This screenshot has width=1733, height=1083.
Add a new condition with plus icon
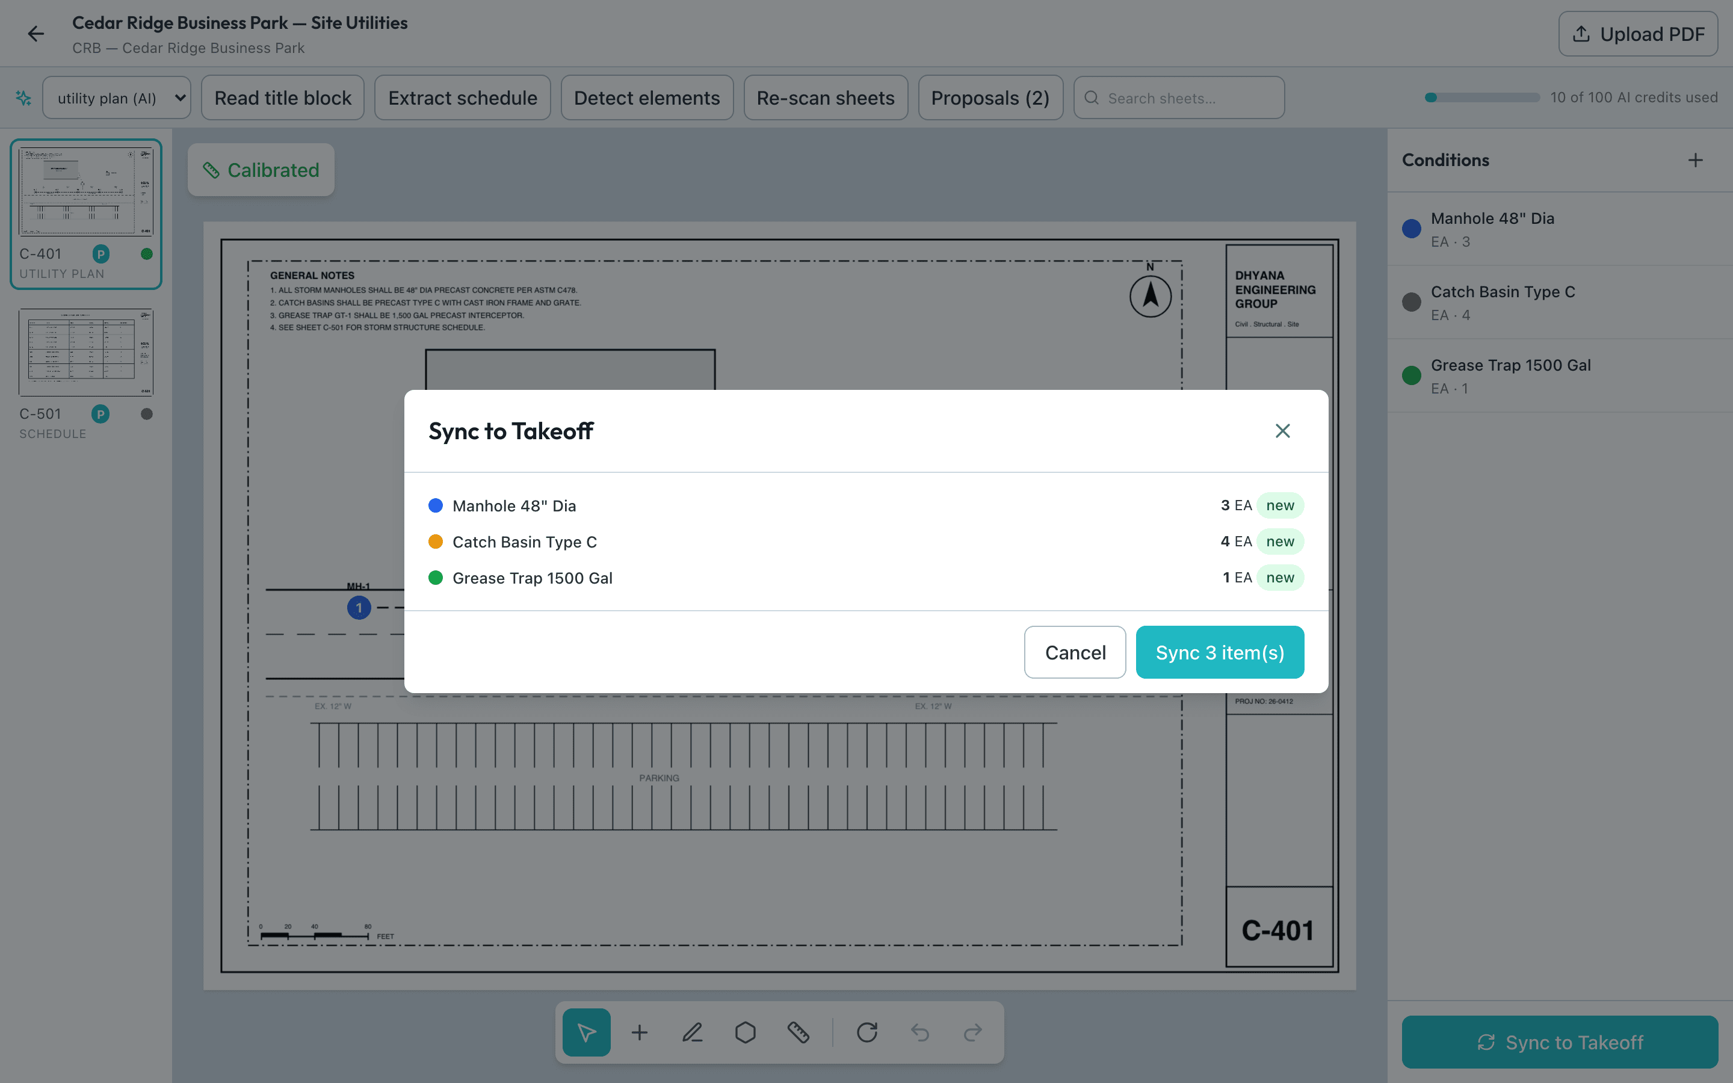pyautogui.click(x=1695, y=159)
